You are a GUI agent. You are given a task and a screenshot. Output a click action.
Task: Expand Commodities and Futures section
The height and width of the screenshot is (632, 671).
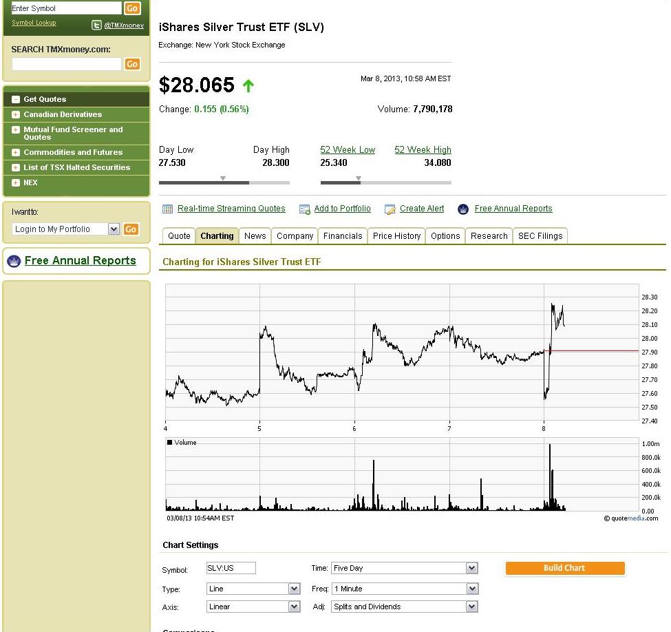pyautogui.click(x=16, y=152)
